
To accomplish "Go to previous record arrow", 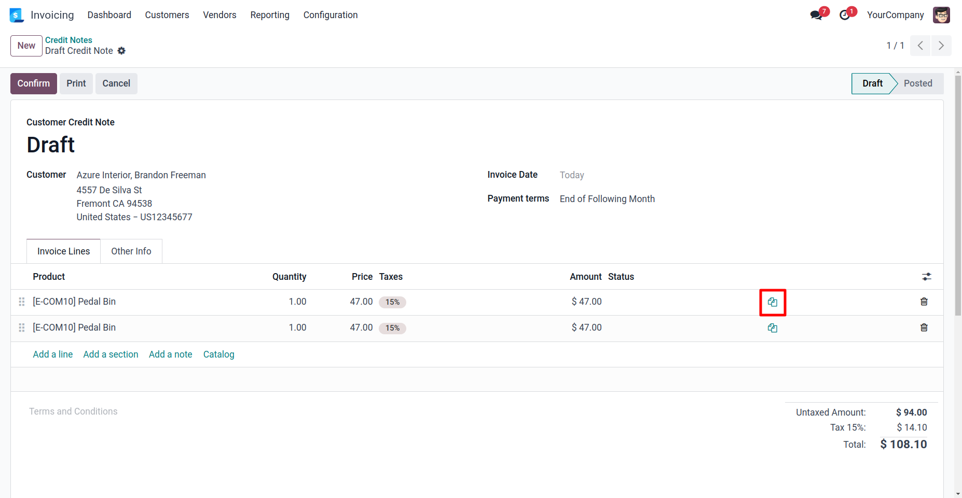I will click(920, 46).
